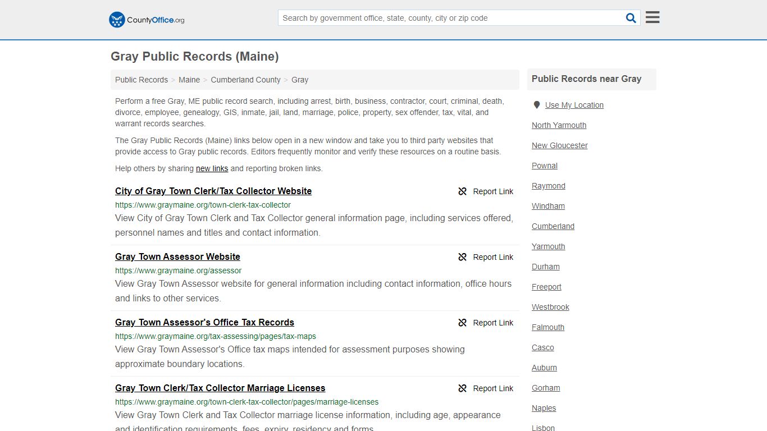Follow the 'new links' sharing link
The width and height of the screenshot is (767, 431).
click(212, 168)
